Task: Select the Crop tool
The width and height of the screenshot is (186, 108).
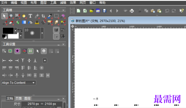Action: (x=43, y=16)
